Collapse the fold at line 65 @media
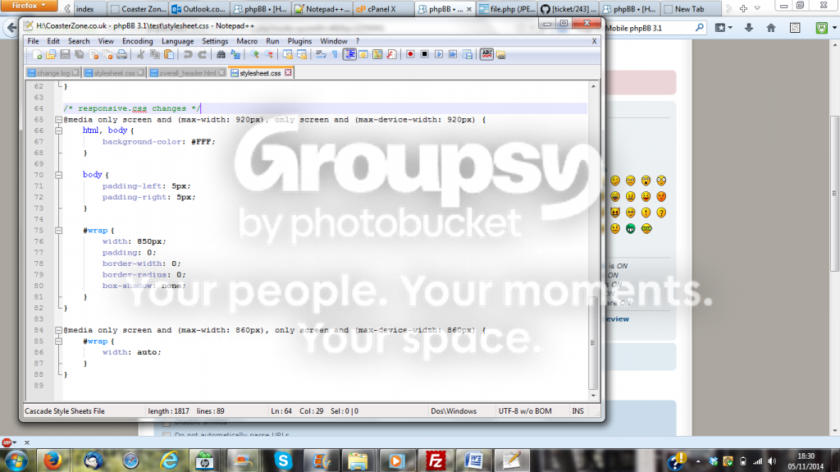This screenshot has width=840, height=472. coord(58,120)
